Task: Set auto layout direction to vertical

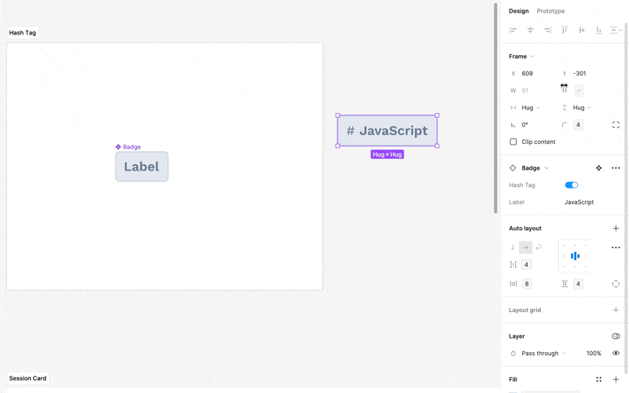Action: pyautogui.click(x=513, y=248)
